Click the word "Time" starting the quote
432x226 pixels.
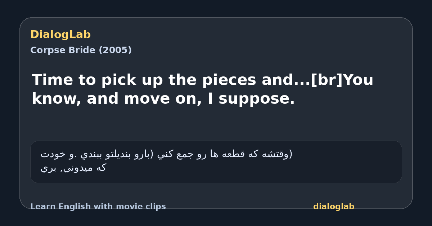[52, 80]
